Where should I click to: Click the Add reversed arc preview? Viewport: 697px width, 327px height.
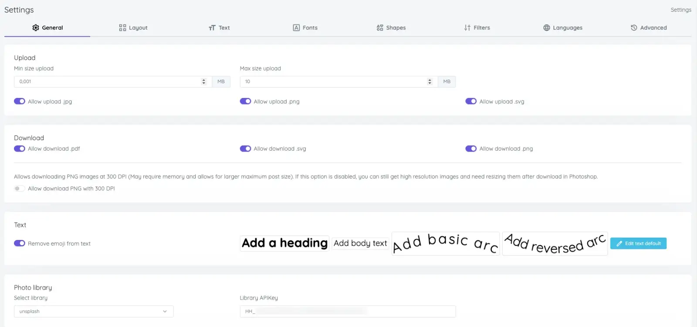[555, 243]
